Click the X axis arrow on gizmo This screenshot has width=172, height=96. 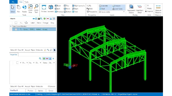[75, 66]
